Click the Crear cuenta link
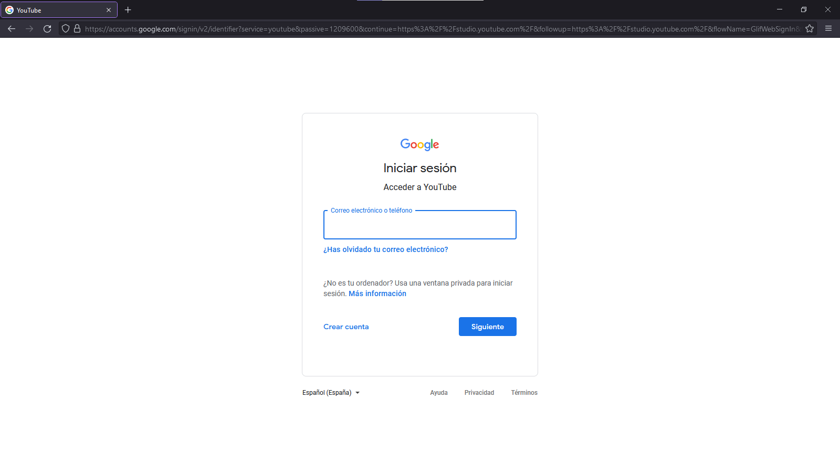This screenshot has width=840, height=451. 345,326
